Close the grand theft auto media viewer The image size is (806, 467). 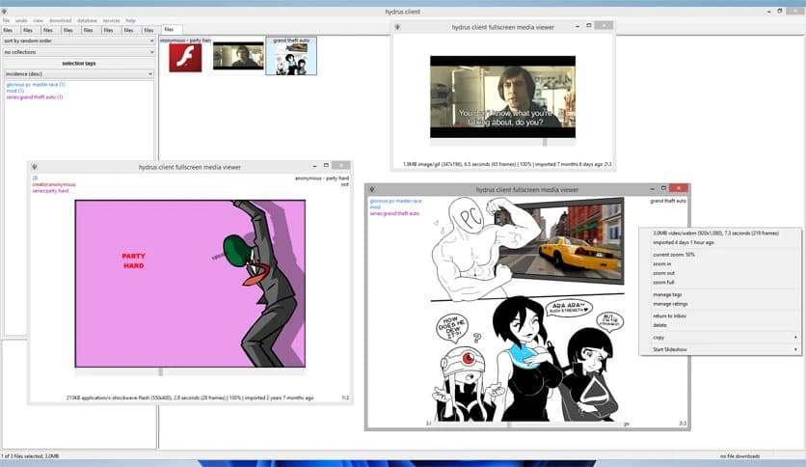679,188
